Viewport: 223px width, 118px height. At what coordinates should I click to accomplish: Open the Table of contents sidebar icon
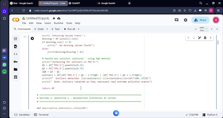(15, 39)
